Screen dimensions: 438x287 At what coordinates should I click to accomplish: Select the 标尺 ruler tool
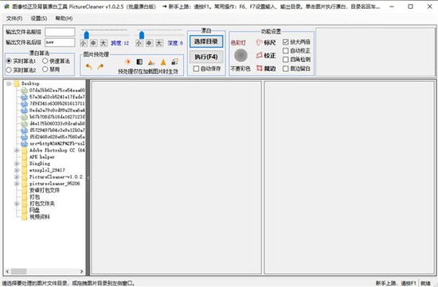(x=266, y=43)
